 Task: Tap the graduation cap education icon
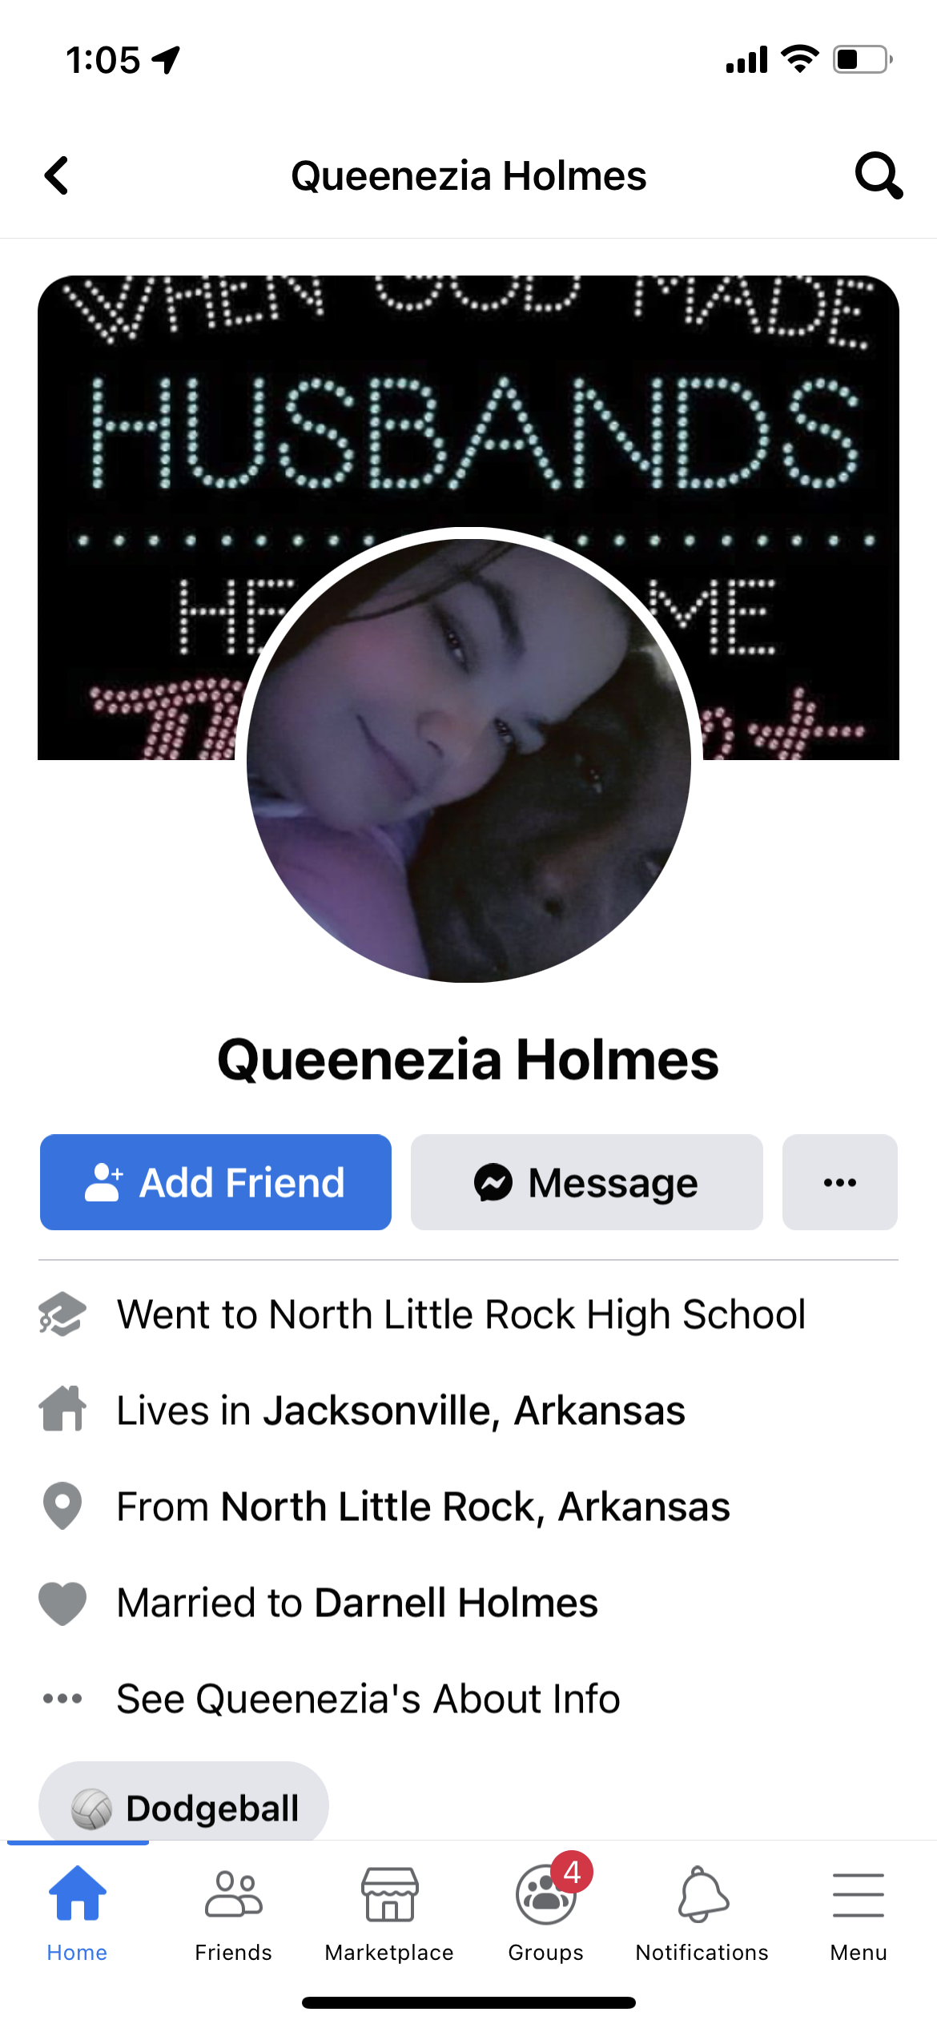click(62, 1314)
